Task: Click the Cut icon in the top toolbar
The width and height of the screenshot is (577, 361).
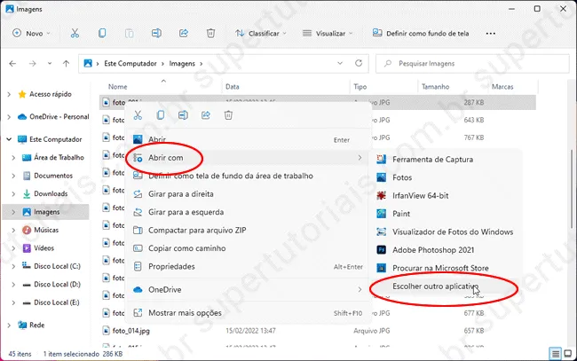Action: click(x=75, y=34)
